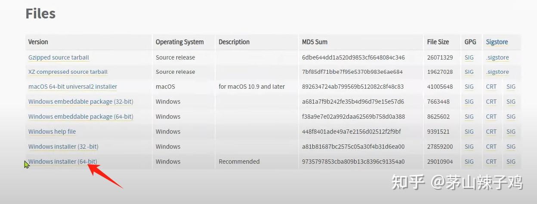This screenshot has width=537, height=204.
Task: Open GPG SIG for Windows installer (64-bit)
Action: 469,162
